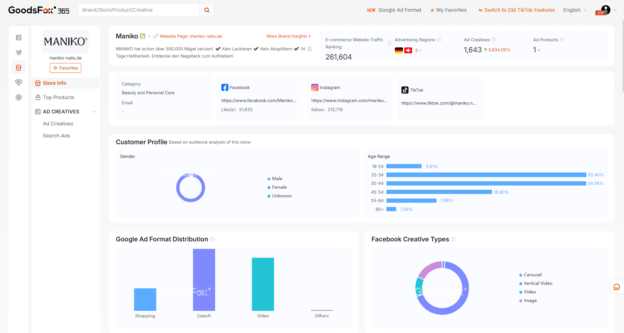Click the Germany flag icon
Viewport: 624px width, 333px height.
click(x=399, y=50)
